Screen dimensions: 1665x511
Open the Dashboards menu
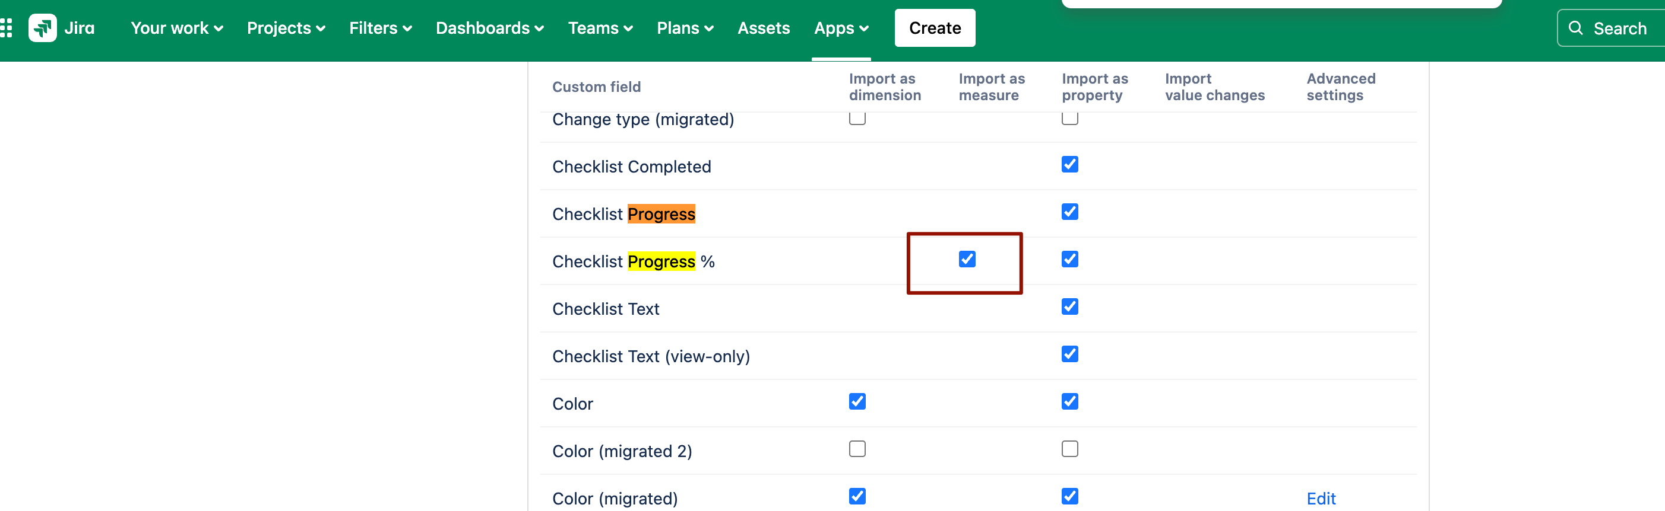tap(489, 28)
